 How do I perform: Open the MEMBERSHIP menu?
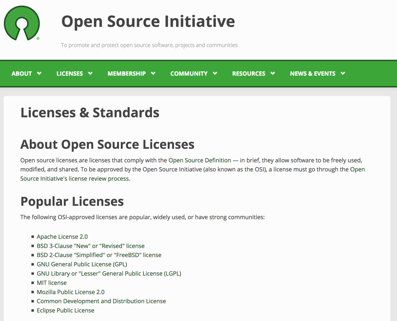tap(127, 73)
